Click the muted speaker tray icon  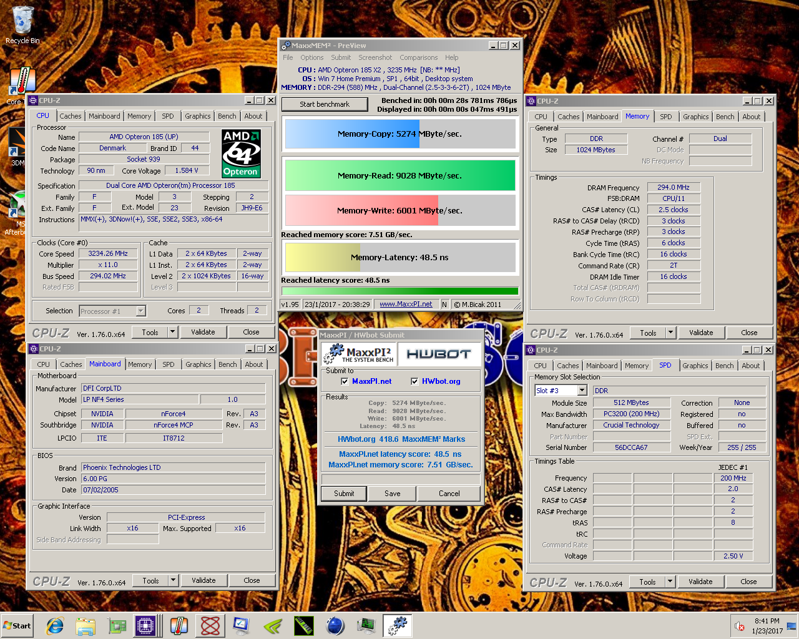click(x=740, y=626)
